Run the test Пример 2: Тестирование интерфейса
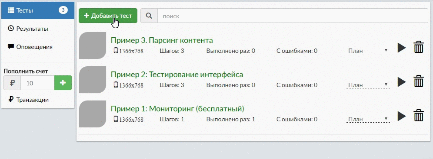The image size is (433, 159). 402,82
